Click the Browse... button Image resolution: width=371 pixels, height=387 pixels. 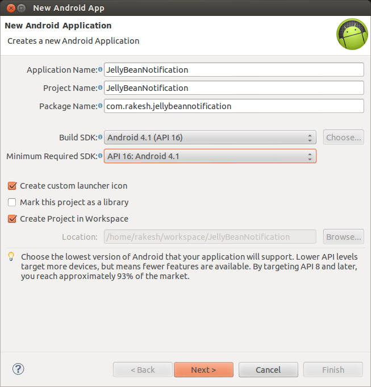coord(344,237)
